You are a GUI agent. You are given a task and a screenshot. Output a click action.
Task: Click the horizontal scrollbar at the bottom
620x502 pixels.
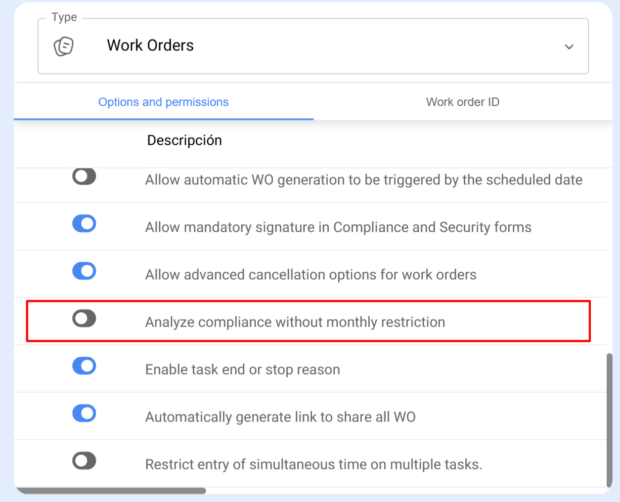[x=111, y=491]
